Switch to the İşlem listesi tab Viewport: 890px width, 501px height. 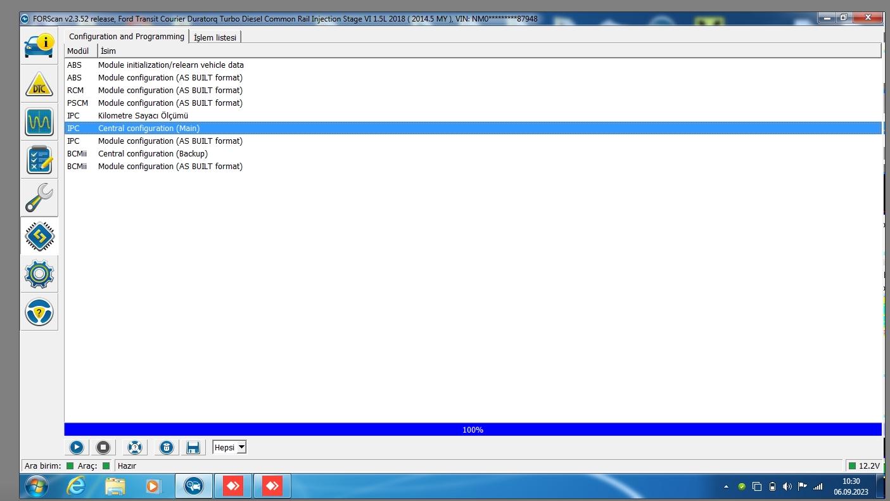(x=215, y=37)
